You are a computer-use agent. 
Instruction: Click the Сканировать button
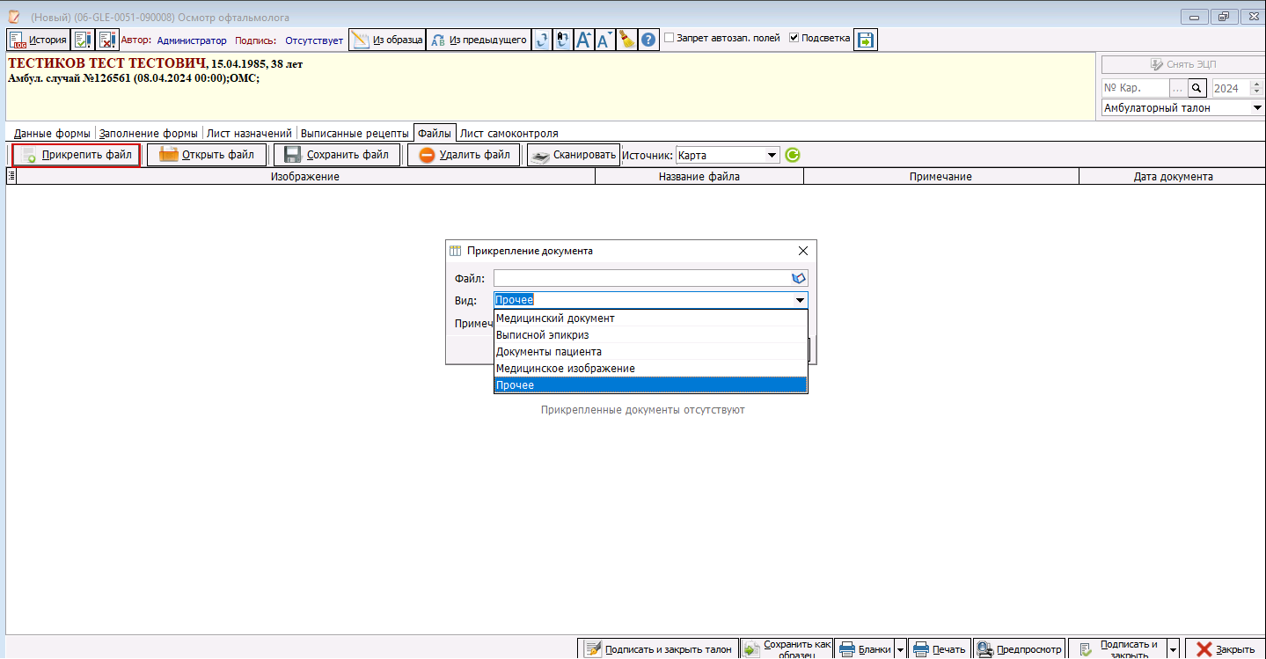[574, 155]
